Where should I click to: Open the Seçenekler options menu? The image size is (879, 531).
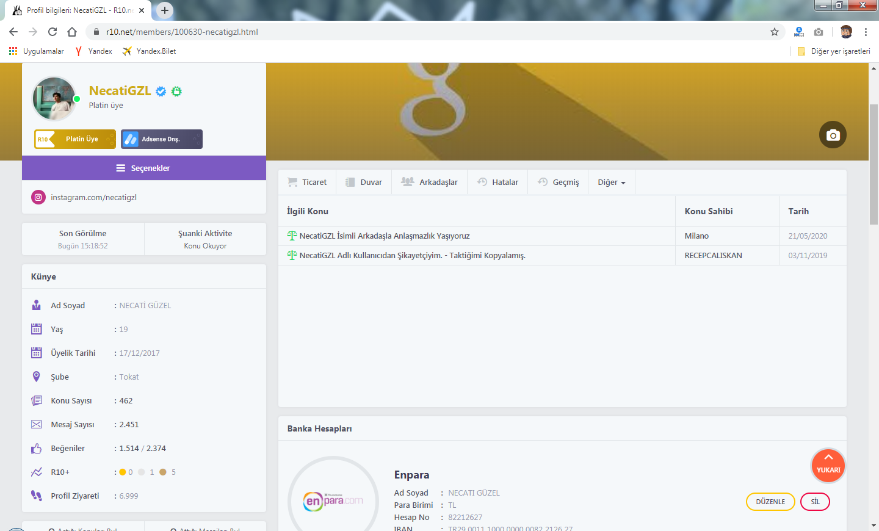tap(144, 168)
